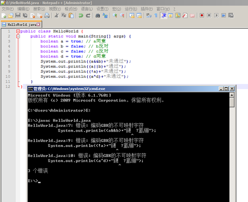Click the Cut scissors icon
248x202 pixels.
(57, 15)
